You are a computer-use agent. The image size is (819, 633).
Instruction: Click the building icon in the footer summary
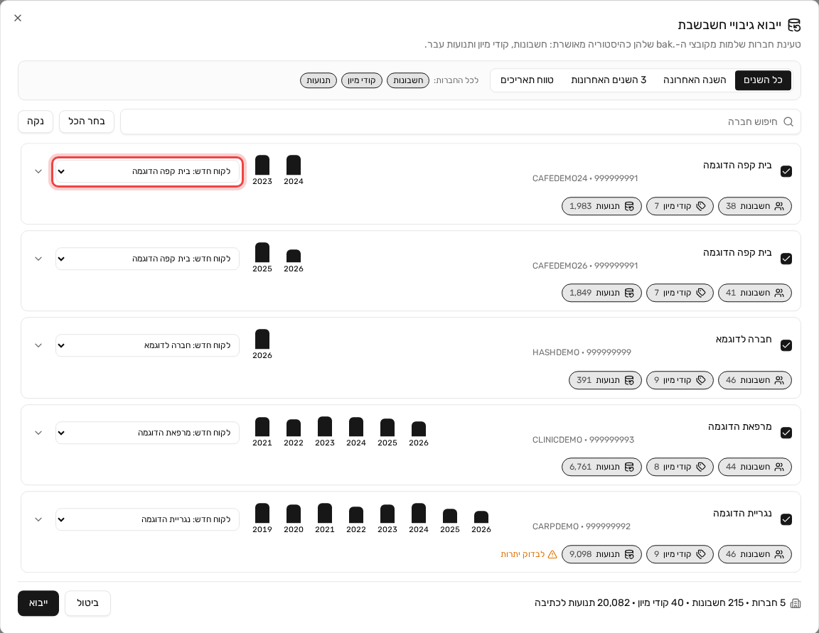click(796, 603)
